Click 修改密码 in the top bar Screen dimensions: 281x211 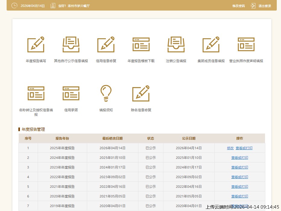pyautogui.click(x=238, y=6)
